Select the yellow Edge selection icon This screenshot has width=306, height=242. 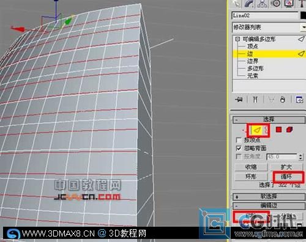pyautogui.click(x=256, y=130)
